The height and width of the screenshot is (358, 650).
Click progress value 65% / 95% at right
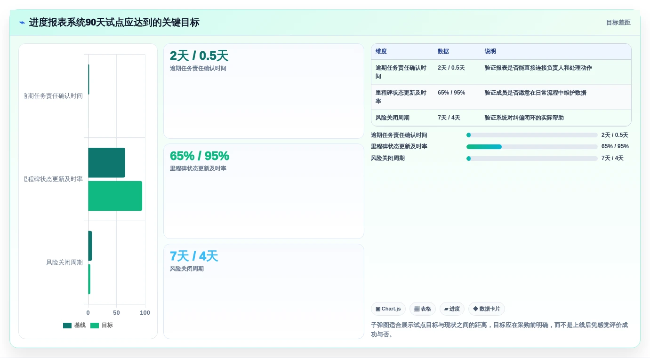click(x=615, y=147)
